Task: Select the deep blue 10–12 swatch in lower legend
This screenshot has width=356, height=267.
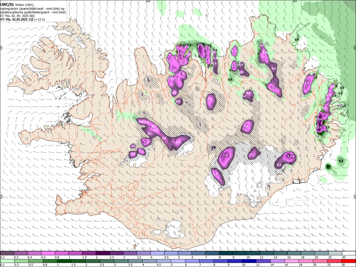Action: pyautogui.click(x=249, y=261)
